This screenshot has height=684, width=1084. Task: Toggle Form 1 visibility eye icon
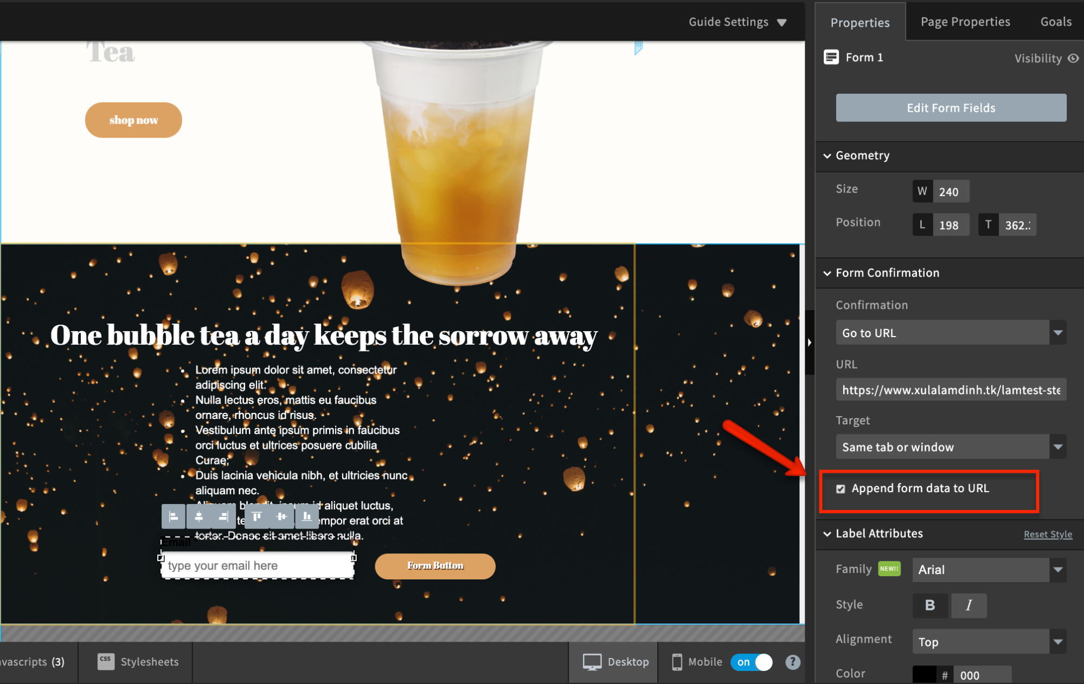coord(1073,58)
